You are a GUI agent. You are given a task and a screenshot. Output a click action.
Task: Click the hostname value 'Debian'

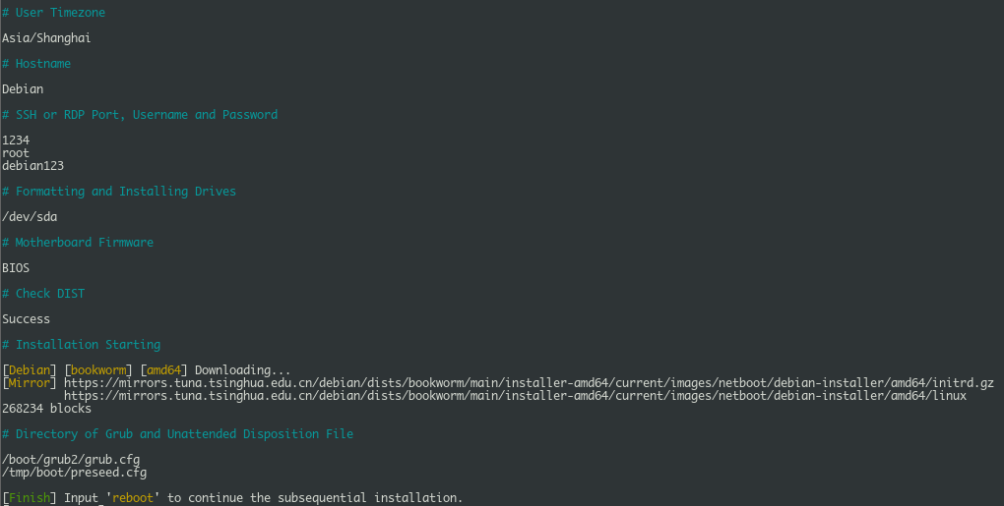pyautogui.click(x=23, y=89)
